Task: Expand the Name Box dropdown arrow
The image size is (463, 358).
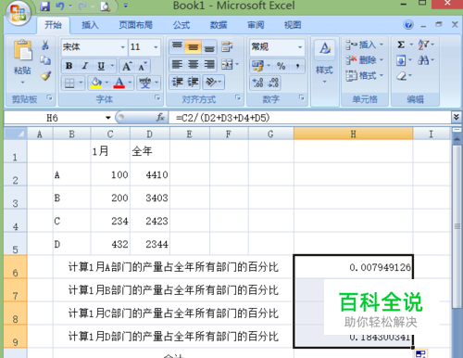Action: pos(107,118)
